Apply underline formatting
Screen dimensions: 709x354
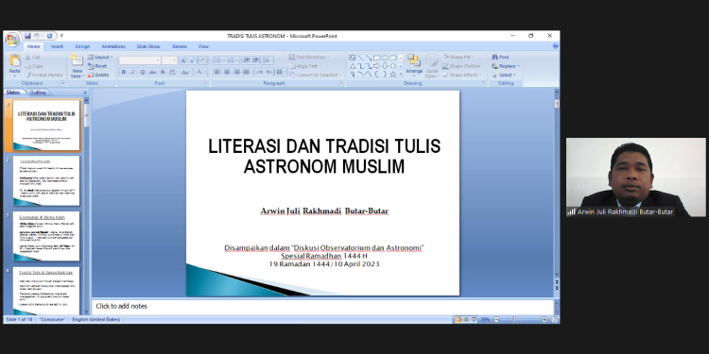(x=143, y=73)
